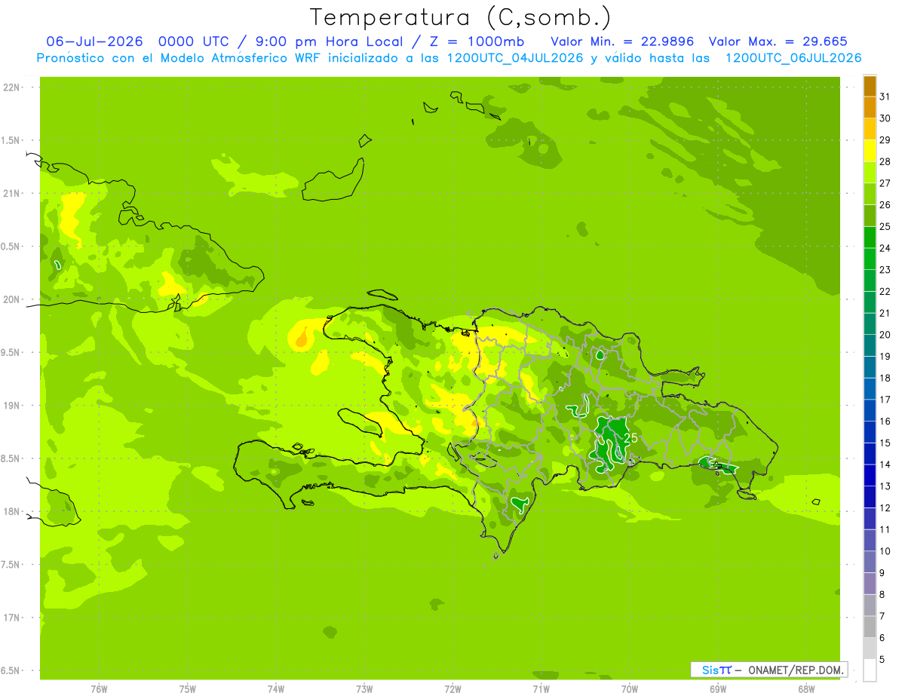Click legend swatch between 25 and 26

[870, 216]
